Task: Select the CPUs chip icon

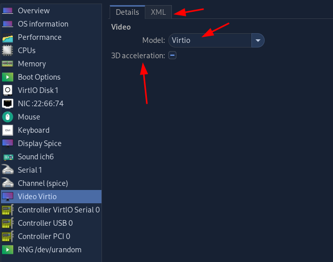Action: (x=8, y=51)
